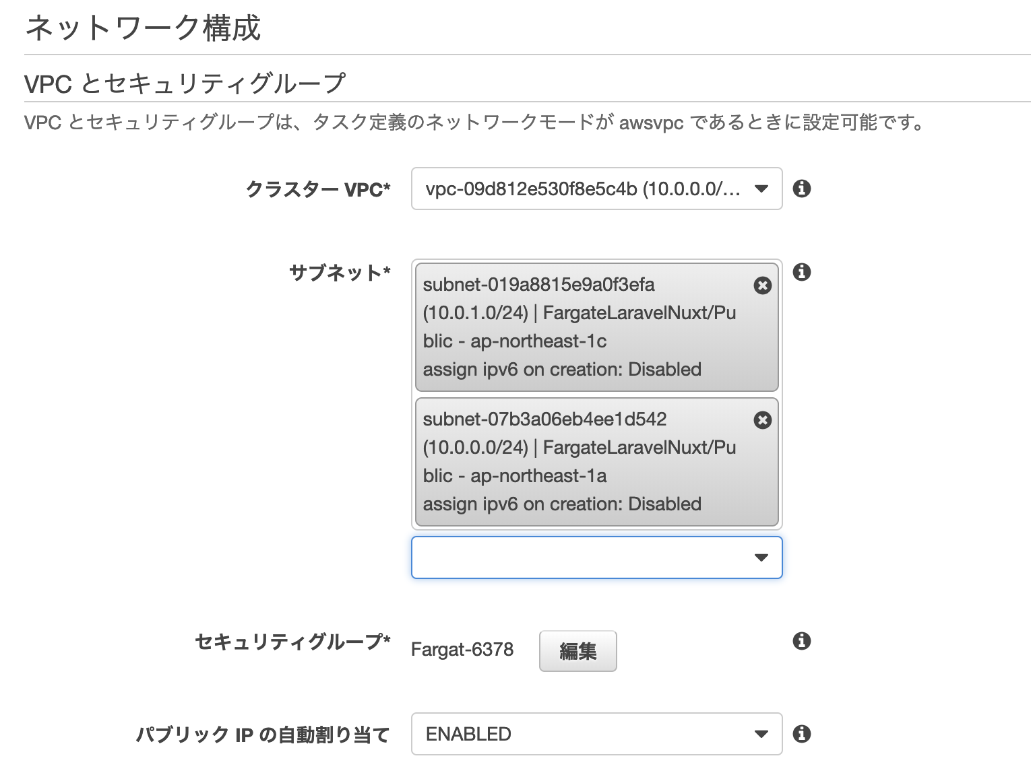Screen dimensions: 1031x781
Task: Click the info icon beside サブネット
Action: (x=801, y=272)
